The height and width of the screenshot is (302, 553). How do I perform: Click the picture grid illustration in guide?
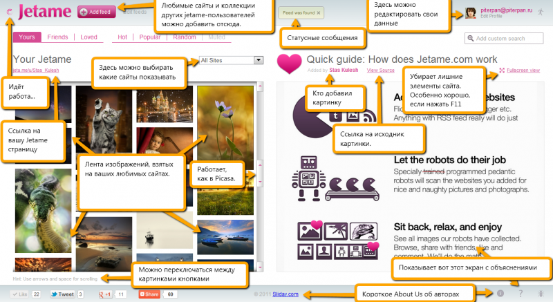pos(338,240)
